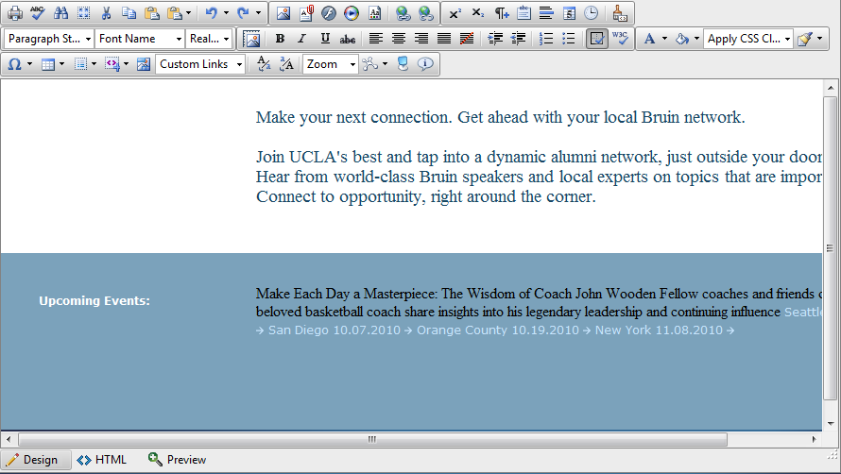The image size is (841, 474).
Task: Toggle strikethrough formatting
Action: click(x=348, y=39)
